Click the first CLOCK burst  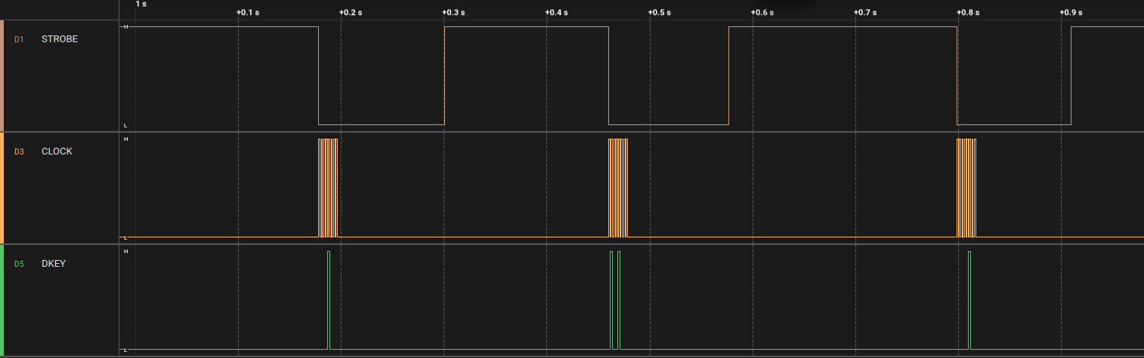click(328, 188)
